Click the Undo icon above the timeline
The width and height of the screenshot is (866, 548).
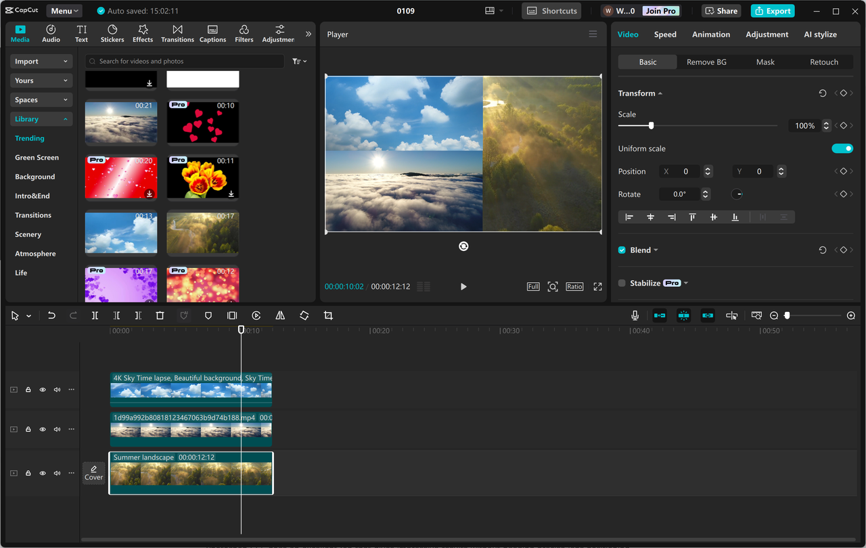(51, 315)
